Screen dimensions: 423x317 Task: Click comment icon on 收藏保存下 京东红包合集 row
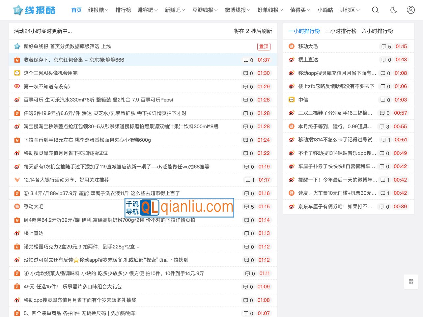click(246, 60)
